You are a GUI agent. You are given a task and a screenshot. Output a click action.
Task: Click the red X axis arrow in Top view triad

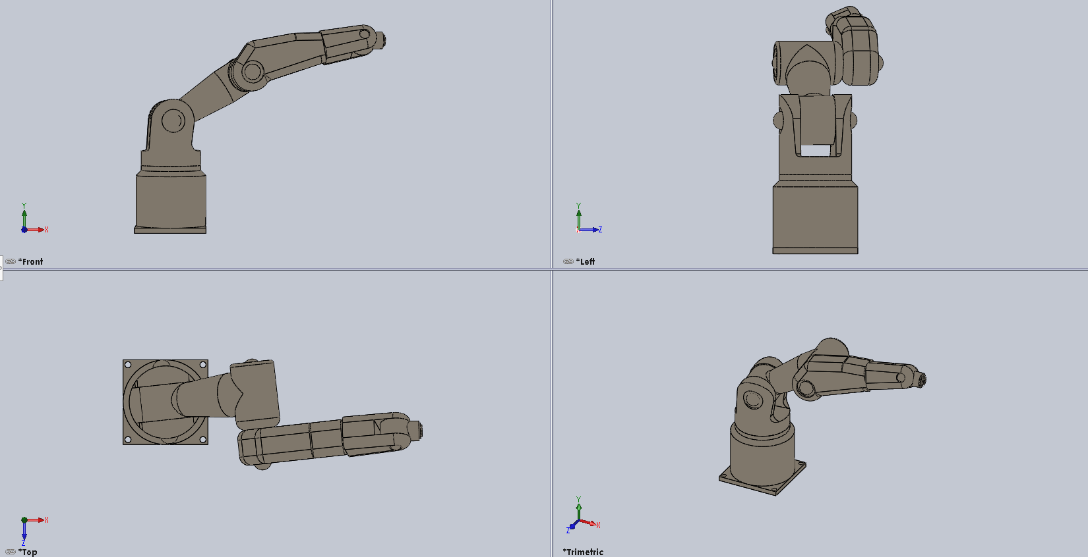click(36, 520)
